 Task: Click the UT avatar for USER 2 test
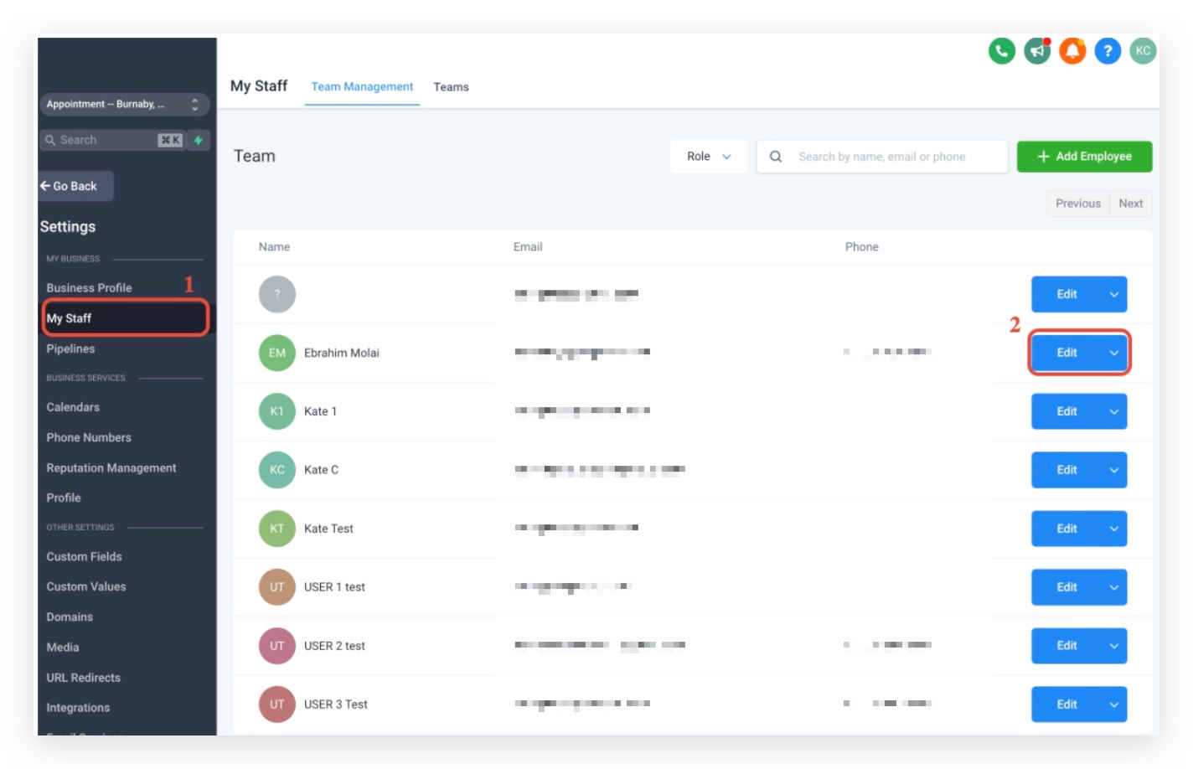tap(277, 646)
